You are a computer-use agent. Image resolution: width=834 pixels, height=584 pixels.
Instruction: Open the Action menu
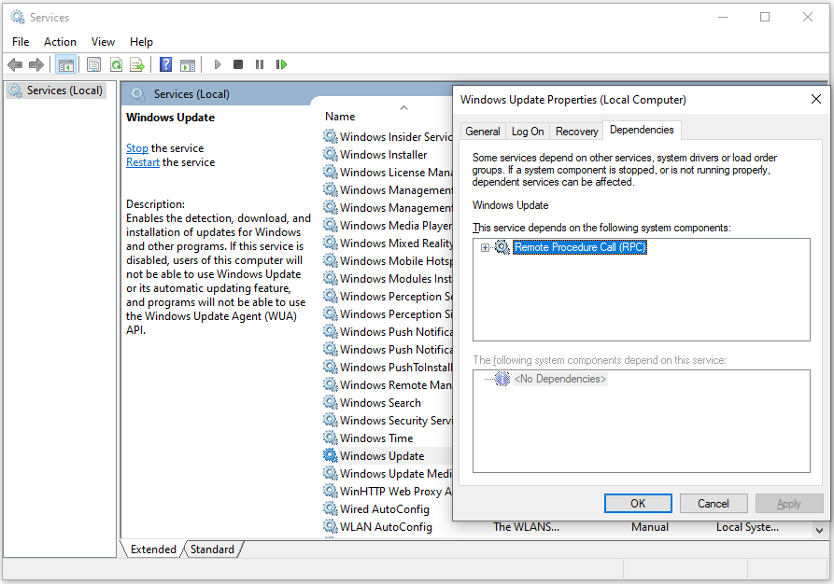point(60,41)
